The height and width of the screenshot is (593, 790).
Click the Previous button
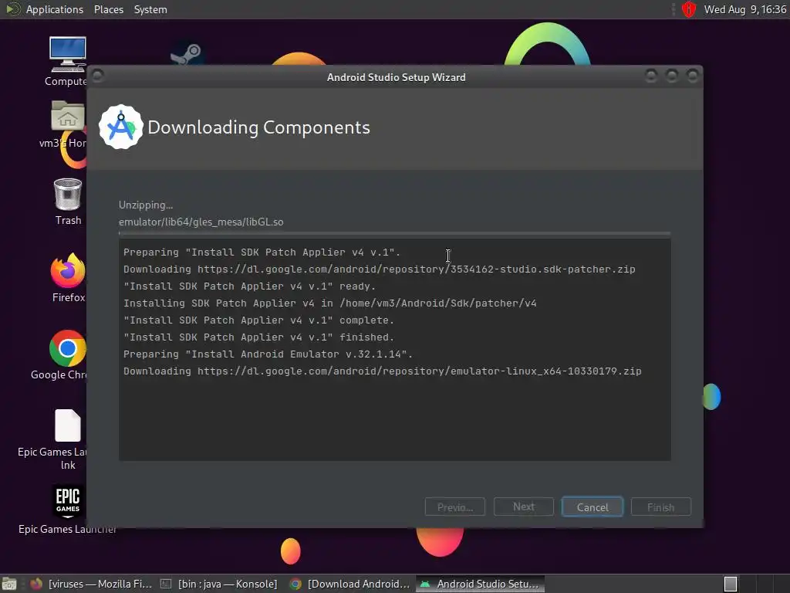click(455, 507)
